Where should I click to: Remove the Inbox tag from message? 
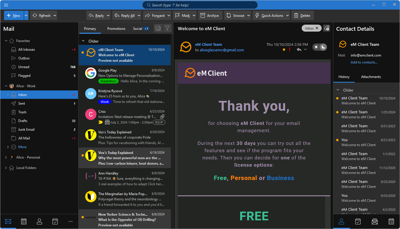point(317,28)
